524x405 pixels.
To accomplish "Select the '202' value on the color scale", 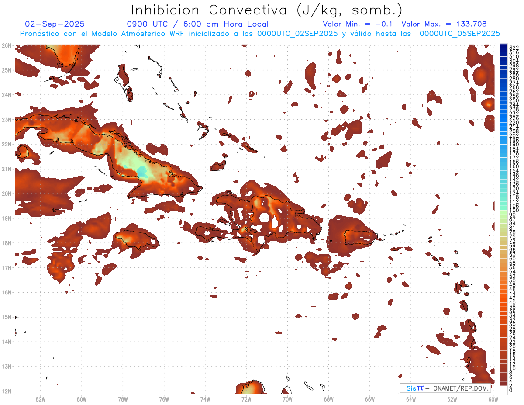I will [x=514, y=136].
